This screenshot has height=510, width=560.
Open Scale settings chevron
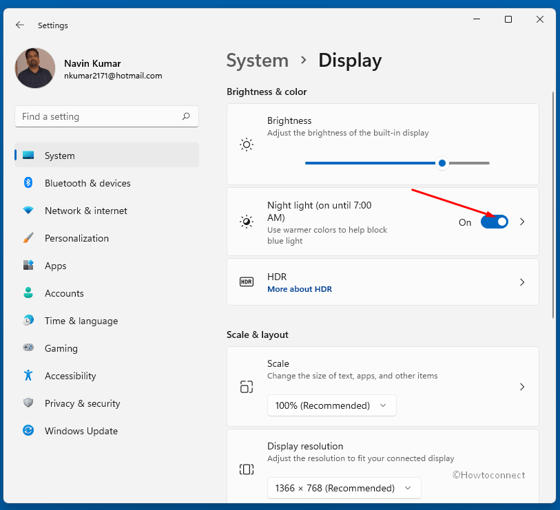click(522, 387)
